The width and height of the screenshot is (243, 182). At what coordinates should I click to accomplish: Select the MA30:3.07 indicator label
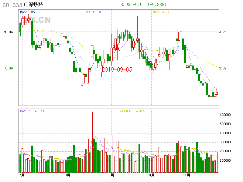point(161,12)
